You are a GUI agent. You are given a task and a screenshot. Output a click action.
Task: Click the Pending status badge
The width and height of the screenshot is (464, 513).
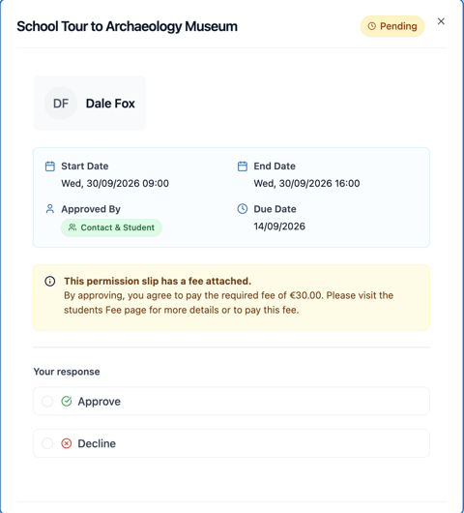pyautogui.click(x=392, y=26)
